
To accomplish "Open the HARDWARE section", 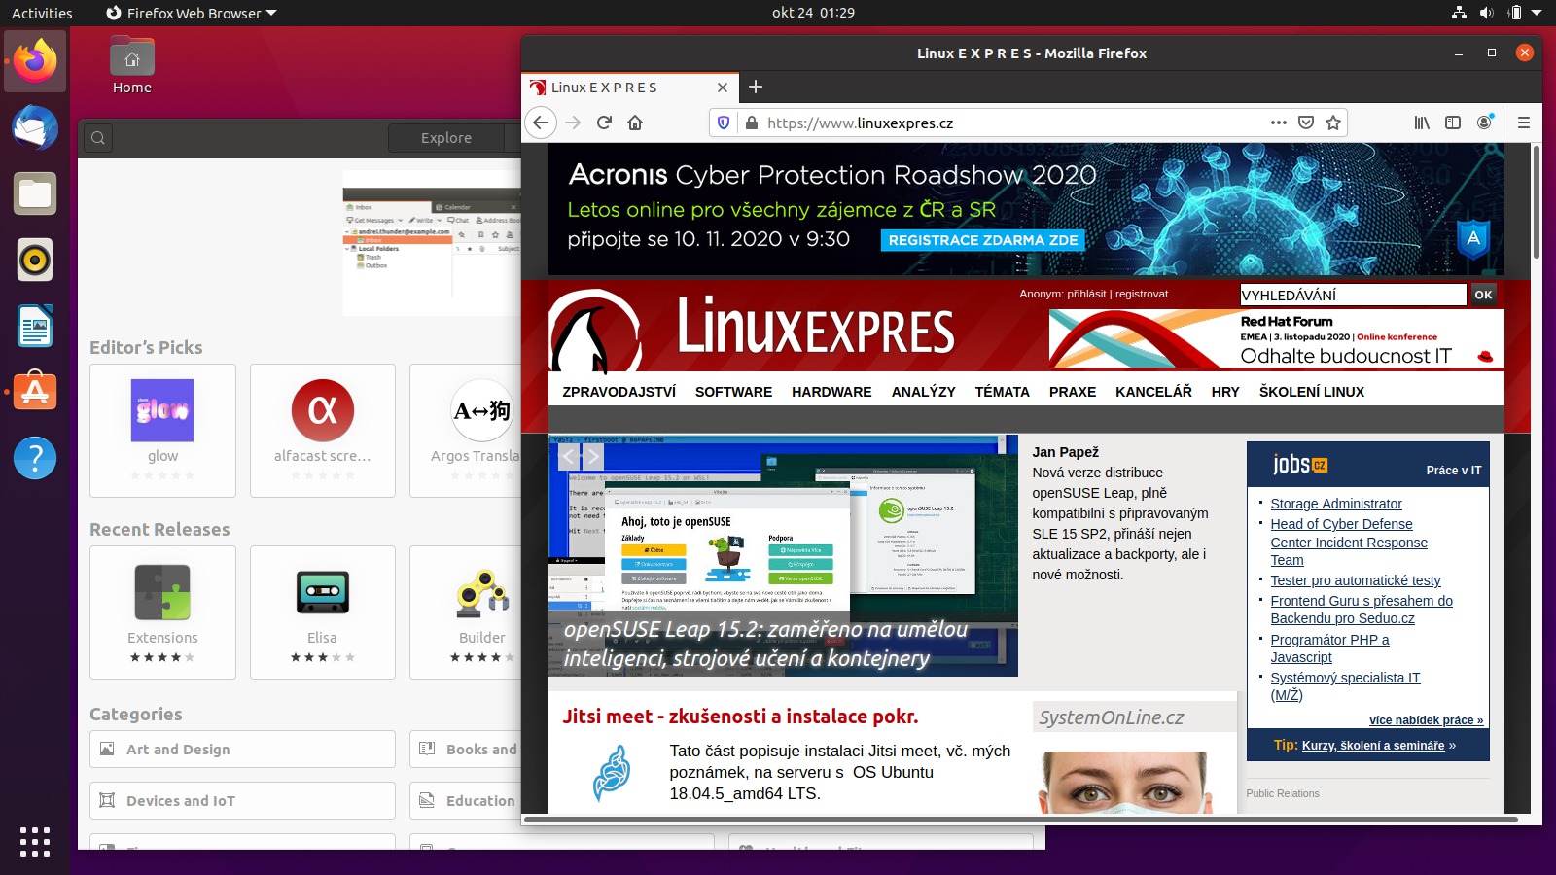I will (x=831, y=392).
